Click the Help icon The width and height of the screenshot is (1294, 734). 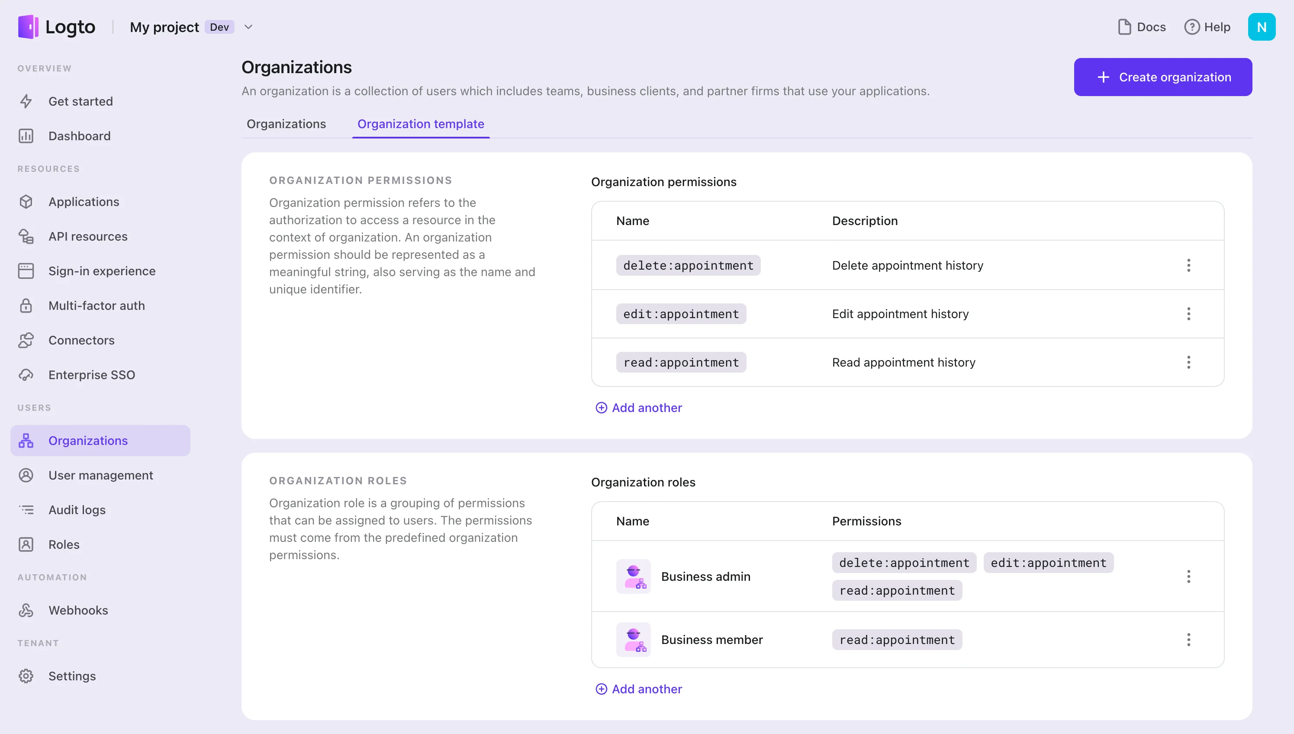click(1192, 27)
